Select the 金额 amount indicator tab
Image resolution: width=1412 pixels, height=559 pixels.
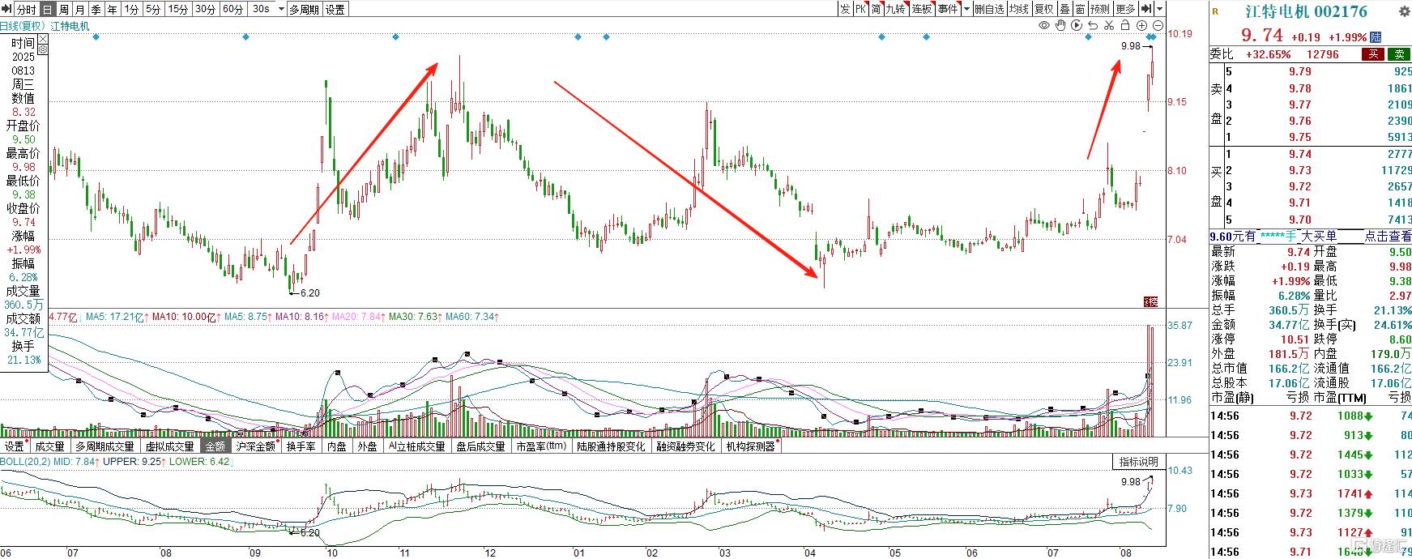pyautogui.click(x=215, y=446)
